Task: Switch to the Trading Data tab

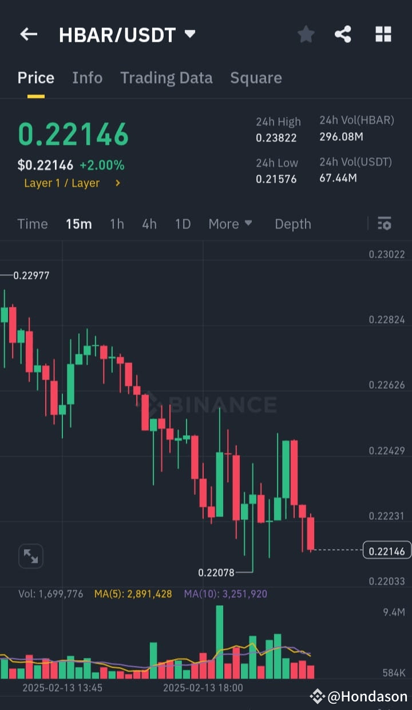Action: pyautogui.click(x=167, y=77)
